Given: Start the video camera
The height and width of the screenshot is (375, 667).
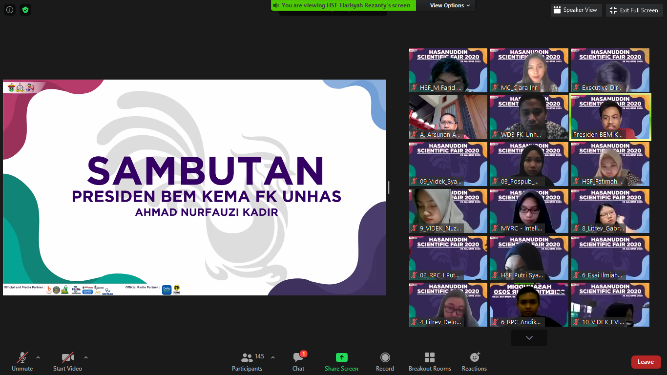Looking at the screenshot, I should pos(67,362).
